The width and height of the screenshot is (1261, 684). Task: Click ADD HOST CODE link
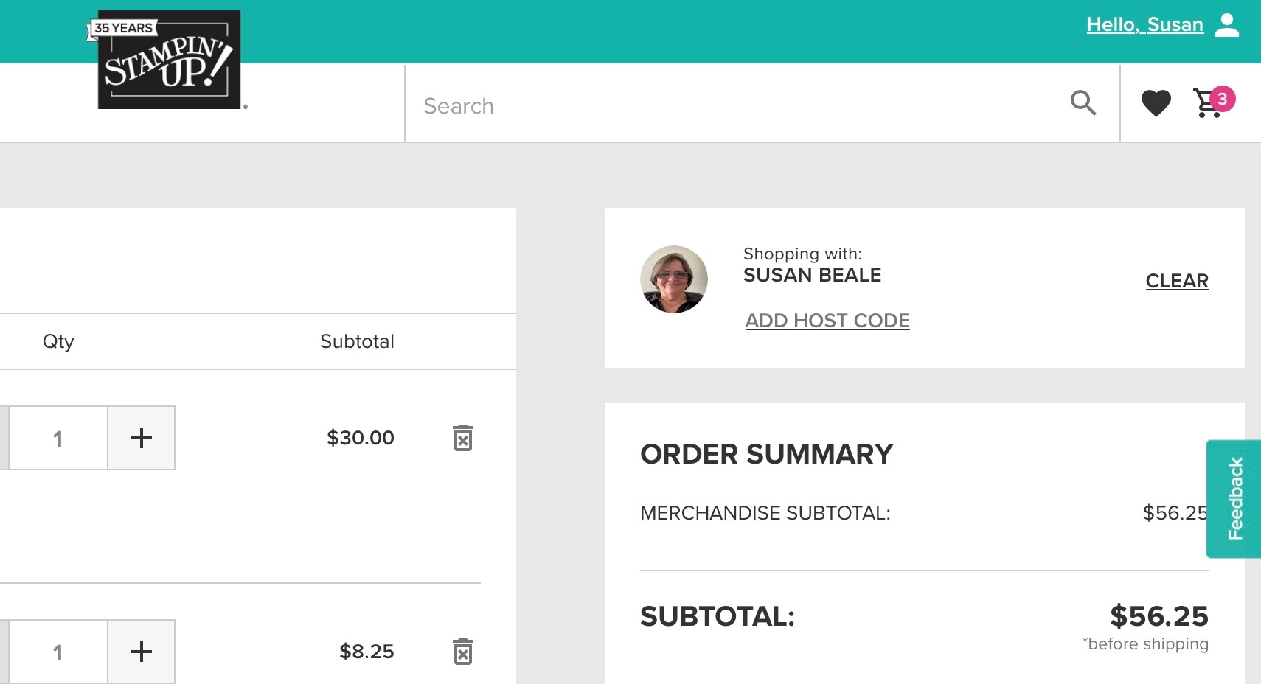click(x=827, y=321)
